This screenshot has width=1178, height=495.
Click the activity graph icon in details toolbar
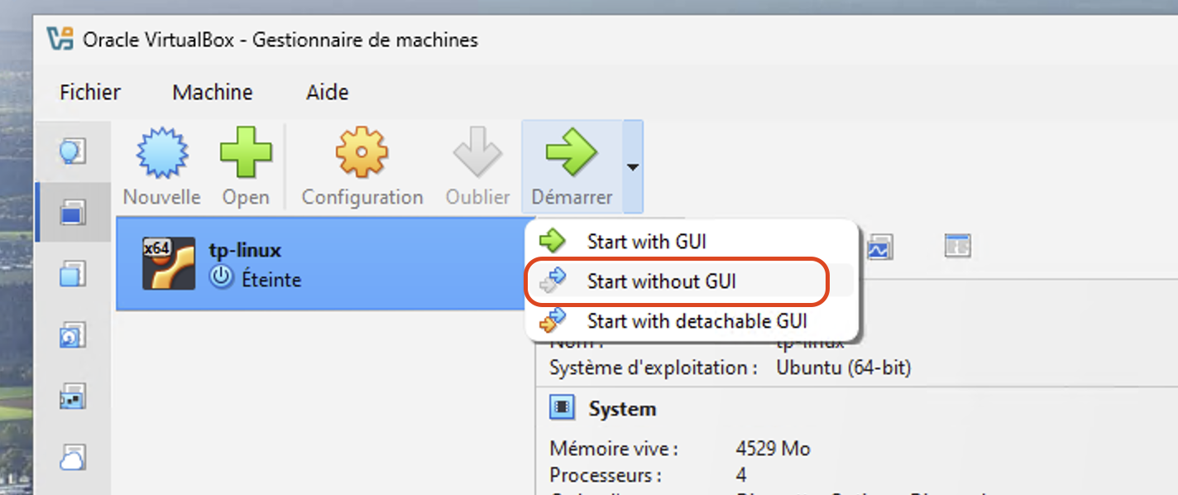coord(879,246)
